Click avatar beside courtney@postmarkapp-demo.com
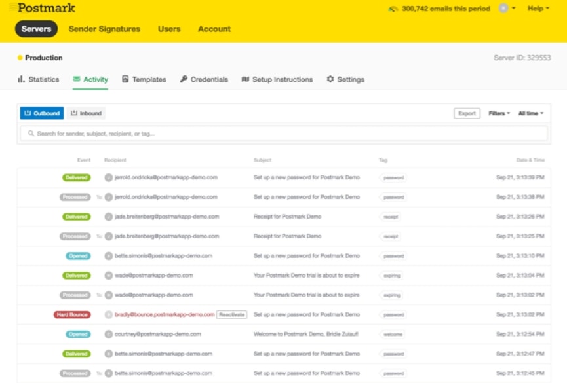567x383 pixels. [x=108, y=334]
